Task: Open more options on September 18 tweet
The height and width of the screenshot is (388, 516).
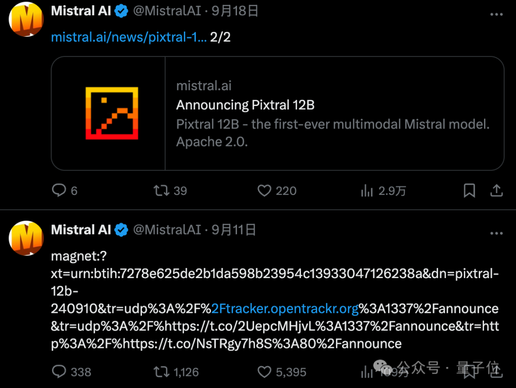Action: 496,14
